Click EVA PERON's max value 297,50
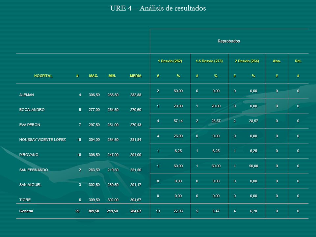The height and width of the screenshot is (237, 316). click(x=94, y=125)
